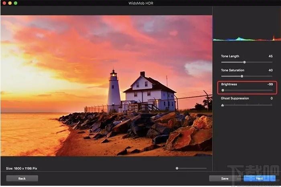Click the WidsMob HDR window title
The width and height of the screenshot is (281, 187).
[140, 3]
